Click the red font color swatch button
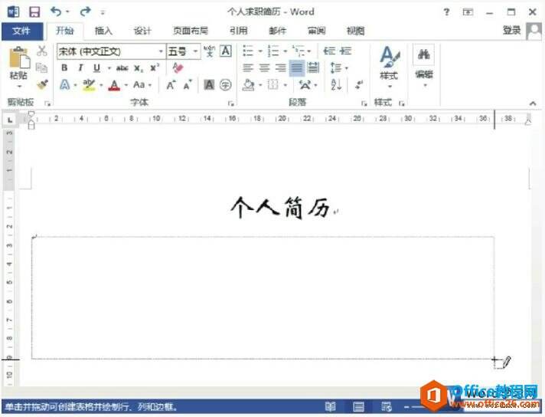This screenshot has height=417, width=545. (x=113, y=85)
